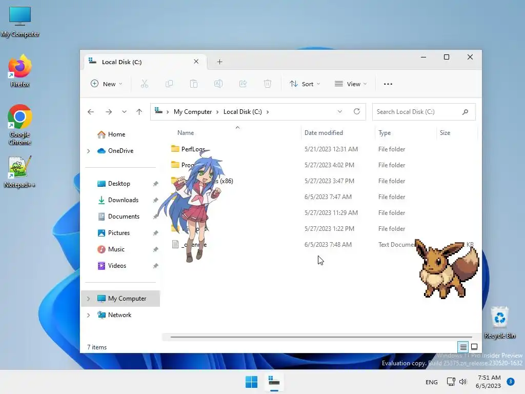Image resolution: width=525 pixels, height=394 pixels.
Task: Open the View dropdown menu
Action: pyautogui.click(x=351, y=84)
